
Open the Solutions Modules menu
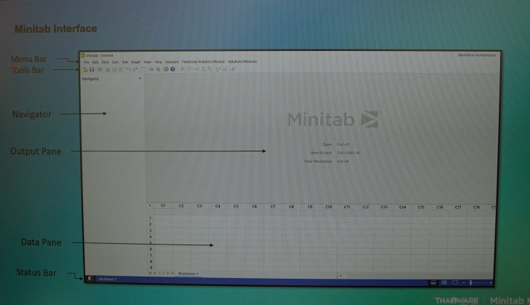[x=242, y=62]
